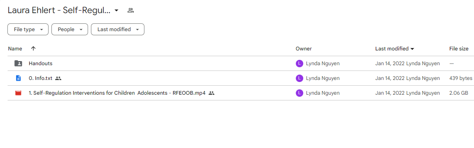Open the Handouts folder
This screenshot has height=148, width=474.
(x=40, y=63)
